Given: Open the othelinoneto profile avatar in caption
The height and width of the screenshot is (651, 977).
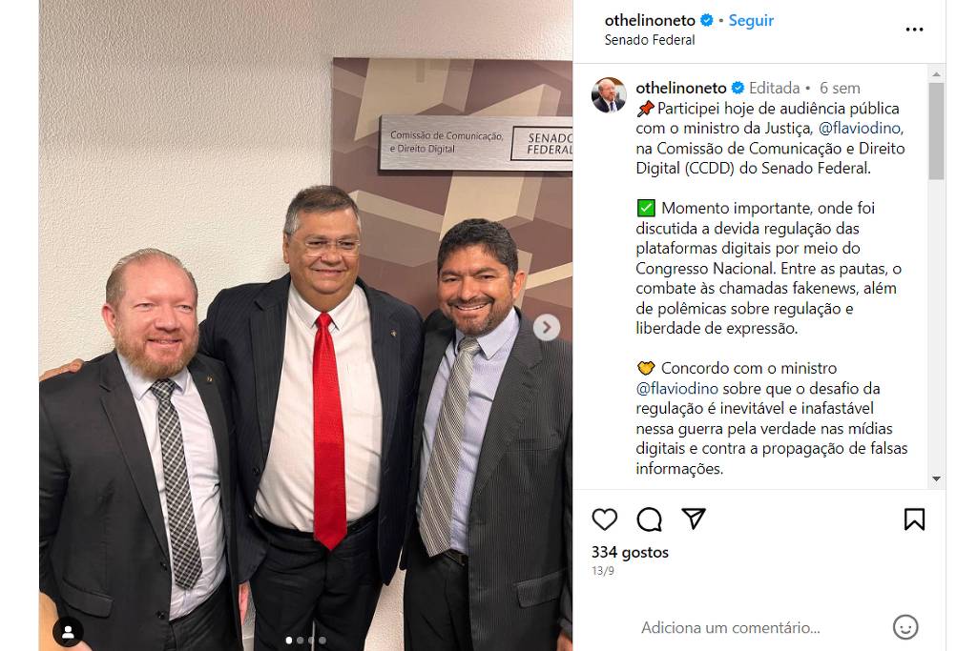Looking at the screenshot, I should click(x=609, y=95).
